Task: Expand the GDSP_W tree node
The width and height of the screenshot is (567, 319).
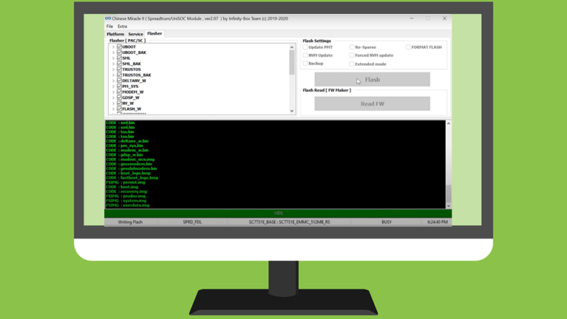Action: coord(113,98)
